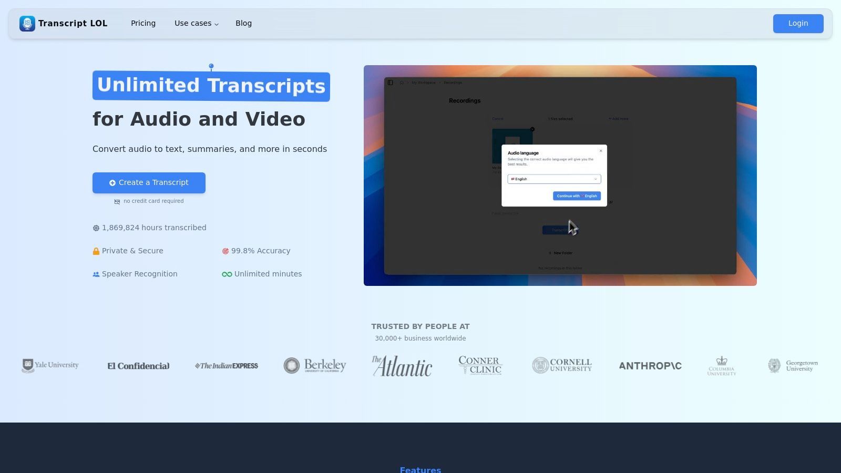Dismiss the Audio language dialog with its X
This screenshot has height=473, width=841.
point(601,151)
